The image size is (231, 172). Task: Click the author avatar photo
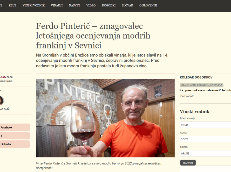(x=2, y=101)
